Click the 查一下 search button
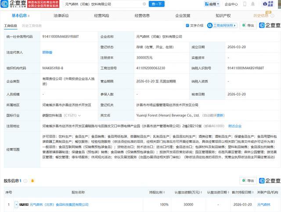This screenshot has width=281, height=212. [156, 4]
